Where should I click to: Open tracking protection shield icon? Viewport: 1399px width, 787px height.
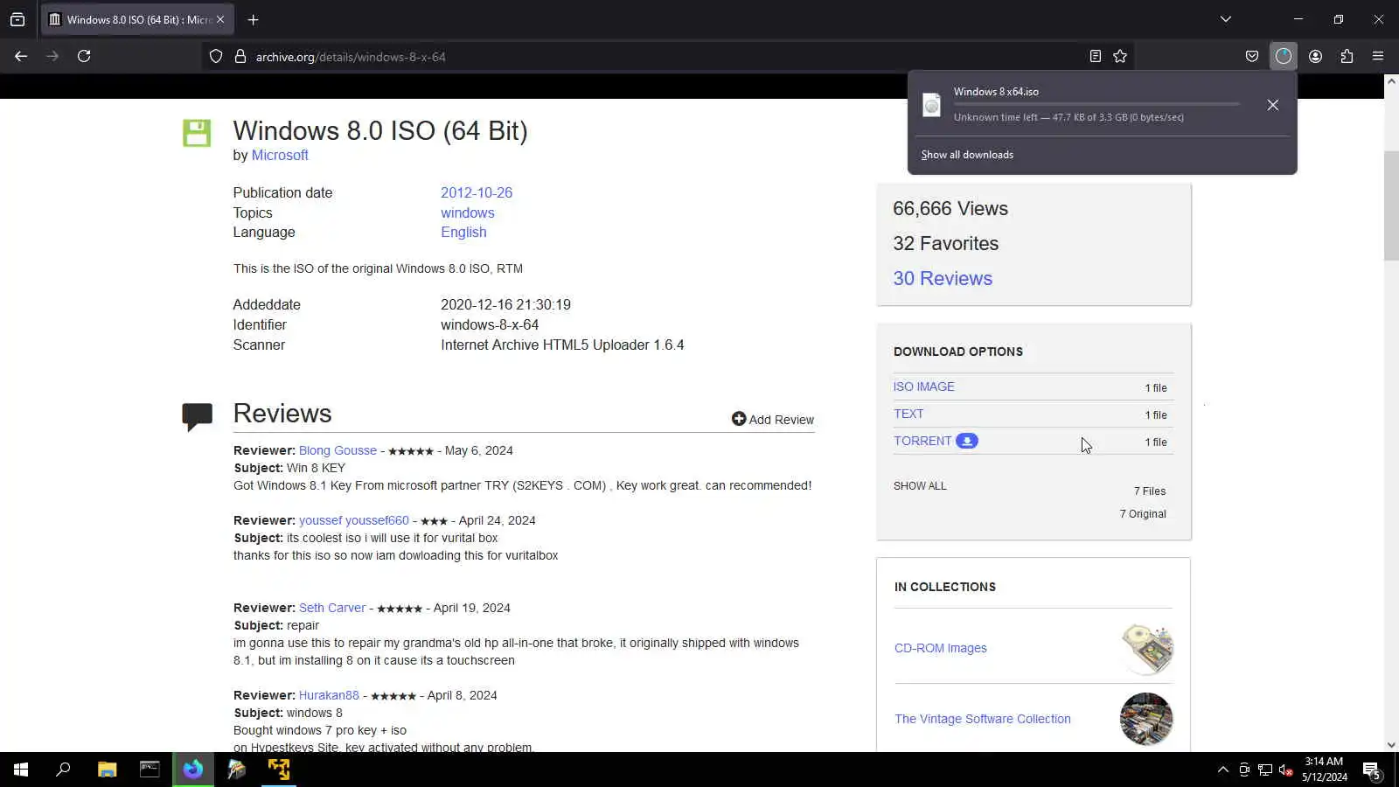click(x=216, y=57)
